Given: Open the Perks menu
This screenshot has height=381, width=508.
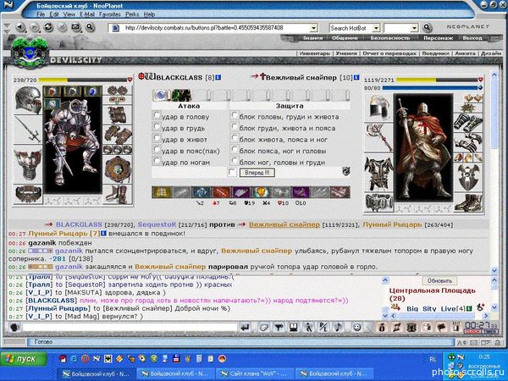Looking at the screenshot, I should pos(132,14).
